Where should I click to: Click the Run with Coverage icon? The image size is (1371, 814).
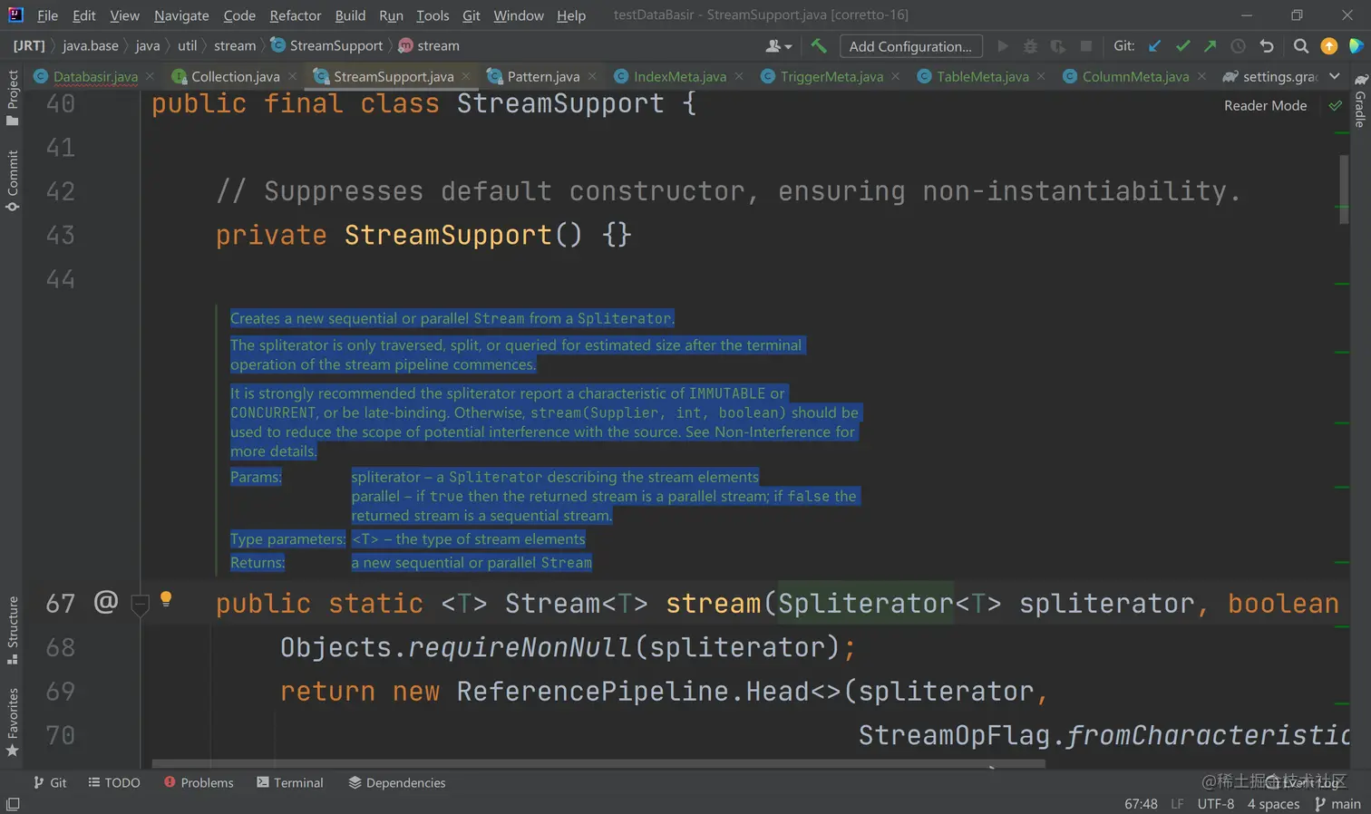tap(1057, 45)
